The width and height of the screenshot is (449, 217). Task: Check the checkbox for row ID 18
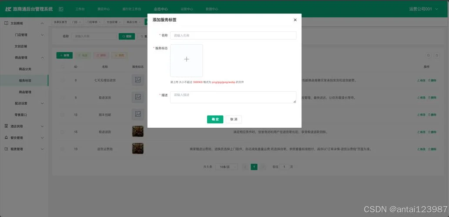(x=62, y=132)
